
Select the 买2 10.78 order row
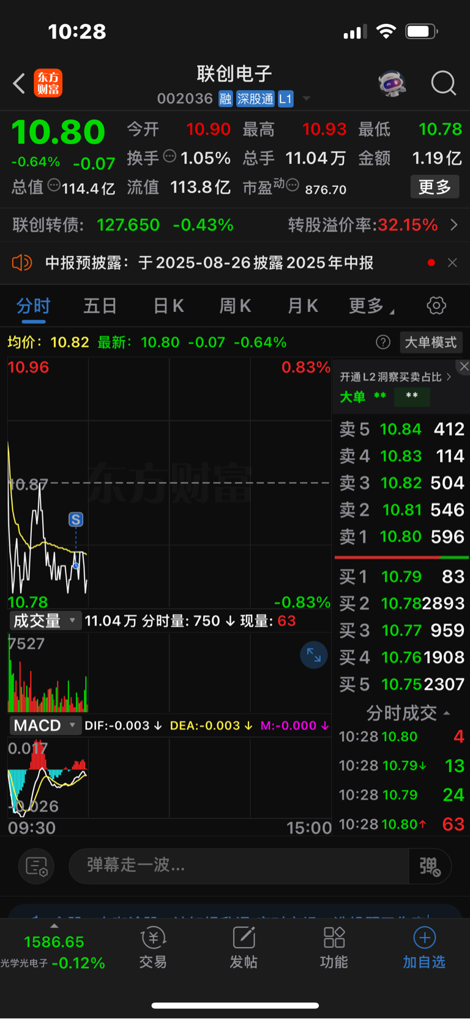401,604
